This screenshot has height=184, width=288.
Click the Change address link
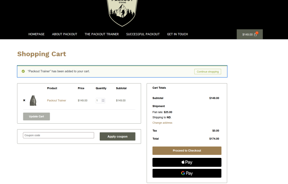pos(162,123)
